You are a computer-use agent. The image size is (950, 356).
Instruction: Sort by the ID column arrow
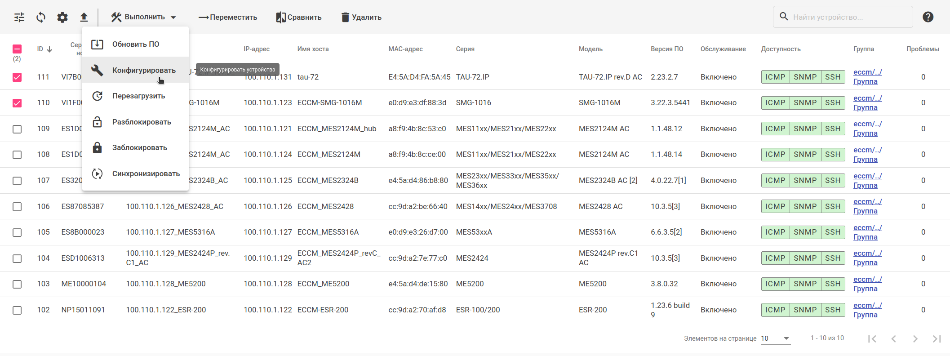coord(49,49)
